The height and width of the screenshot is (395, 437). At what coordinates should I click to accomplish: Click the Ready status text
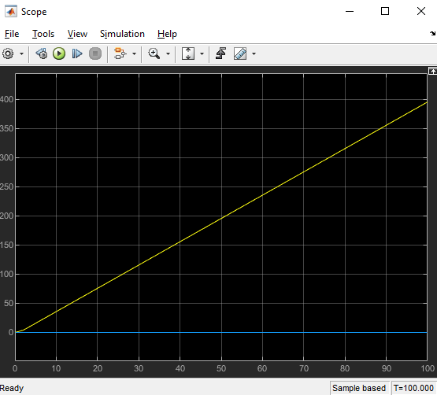[12, 388]
